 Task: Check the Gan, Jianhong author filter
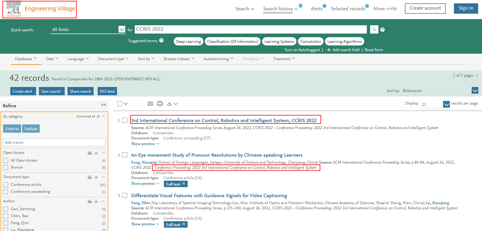(6, 209)
